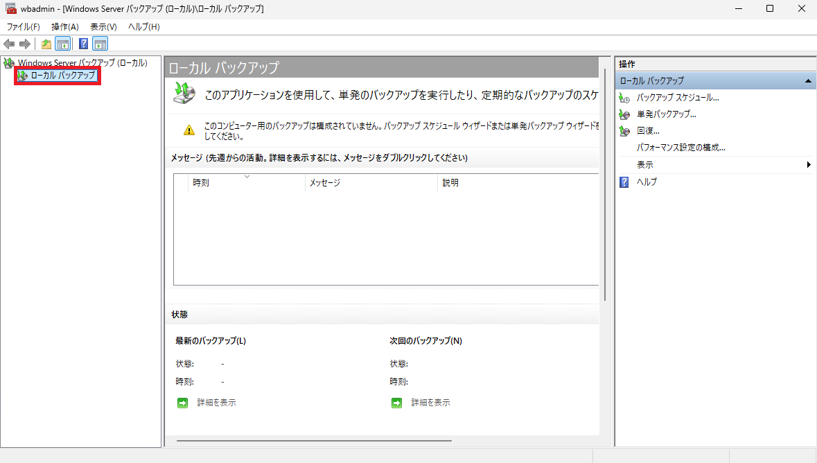The height and width of the screenshot is (463, 817).
Task: Open パフォーマンス設定の構成... action
Action: [681, 148]
